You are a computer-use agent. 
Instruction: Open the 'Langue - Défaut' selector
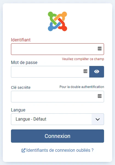point(58,119)
